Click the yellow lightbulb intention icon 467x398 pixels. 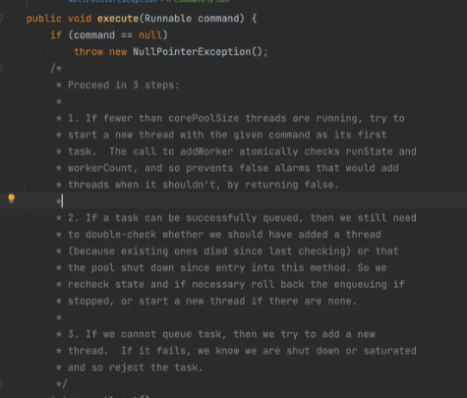pos(12,199)
